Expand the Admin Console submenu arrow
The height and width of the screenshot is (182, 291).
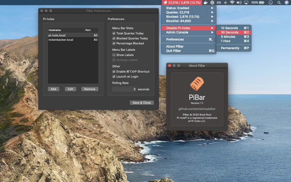click(212, 32)
